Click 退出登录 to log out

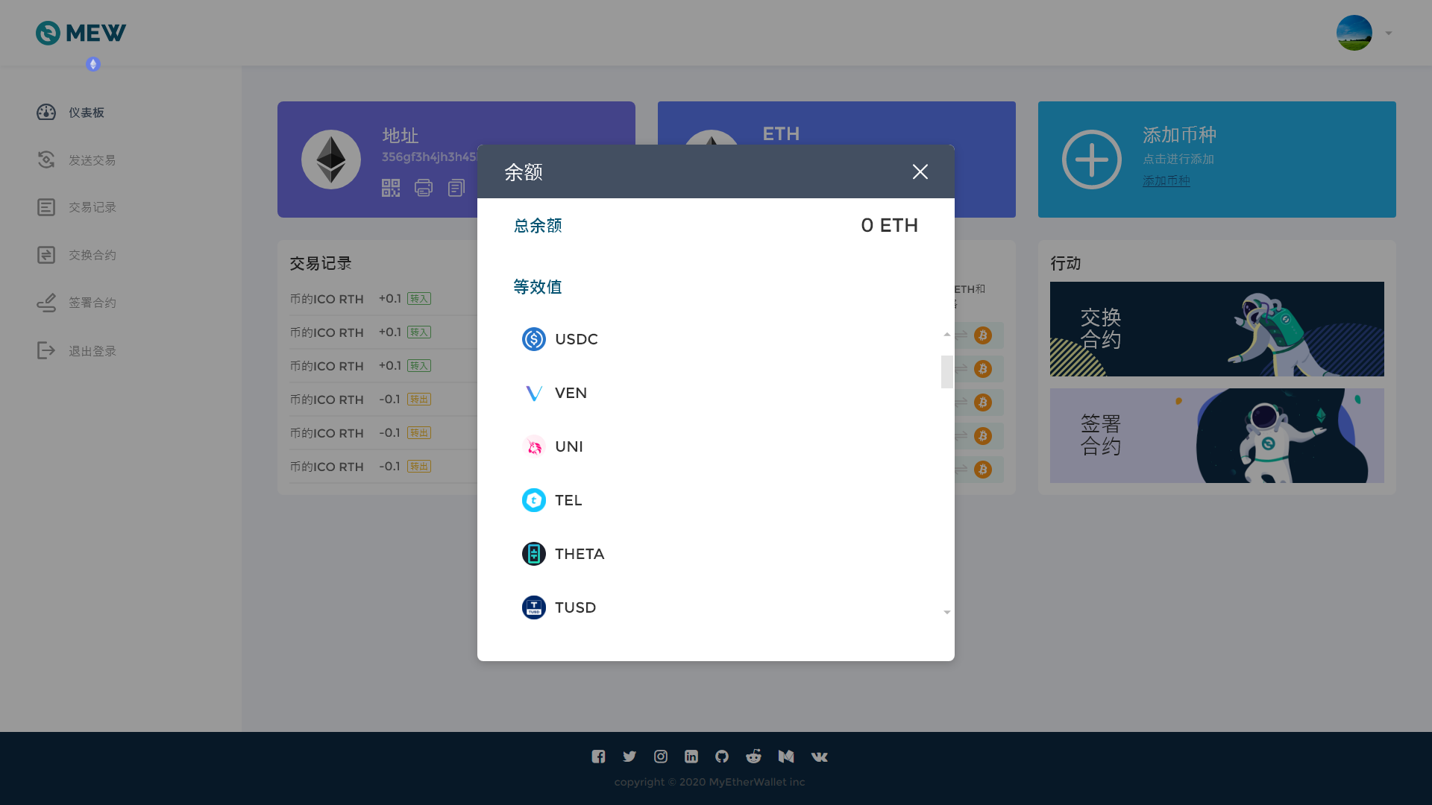(x=92, y=351)
